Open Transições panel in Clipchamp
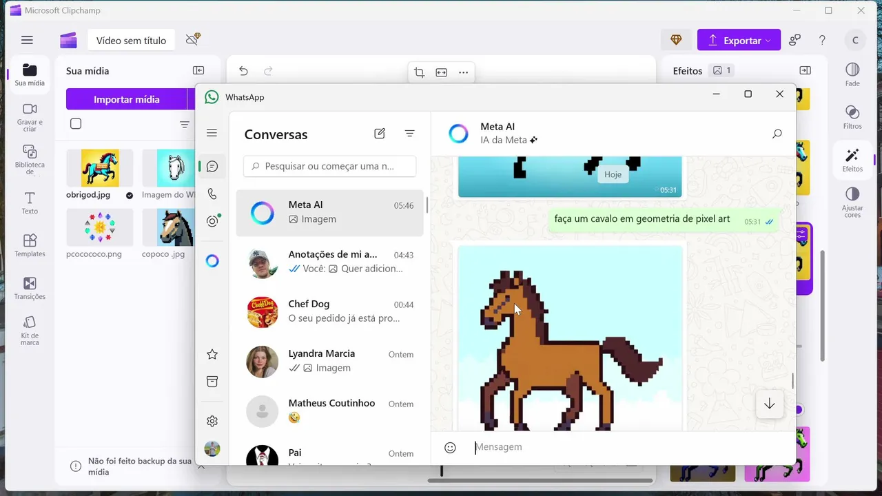The height and width of the screenshot is (496, 882). pos(30,288)
